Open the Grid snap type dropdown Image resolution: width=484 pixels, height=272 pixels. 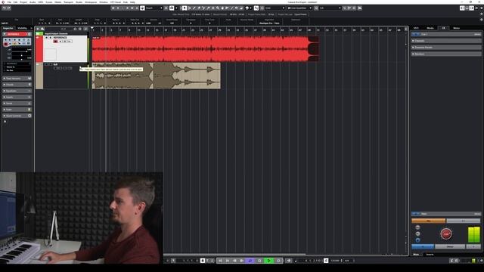(275, 8)
